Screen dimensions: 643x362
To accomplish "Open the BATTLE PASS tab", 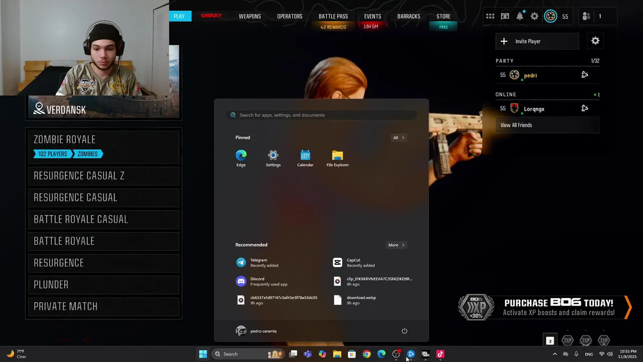I will click(x=333, y=17).
